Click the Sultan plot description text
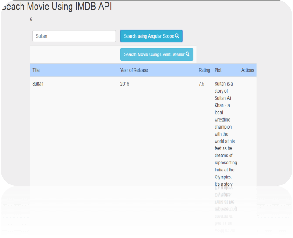Image resolution: width=293 pixels, height=238 pixels. click(x=225, y=134)
